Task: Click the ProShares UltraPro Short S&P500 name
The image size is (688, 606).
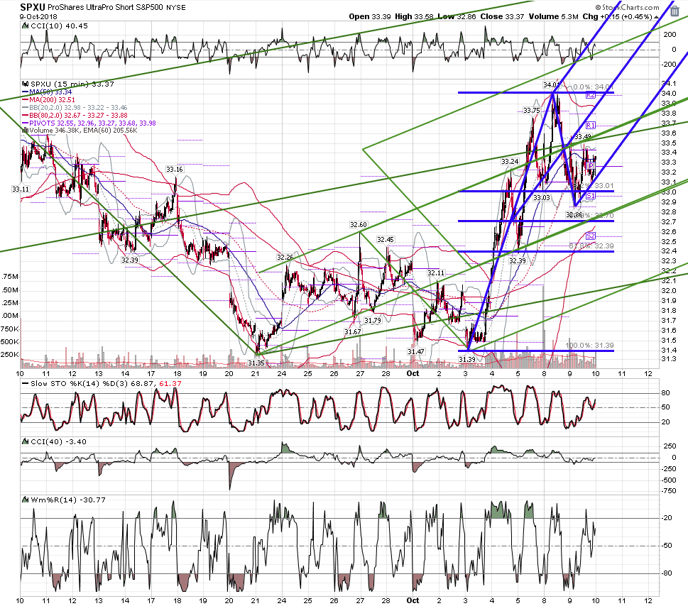Action: coord(105,8)
